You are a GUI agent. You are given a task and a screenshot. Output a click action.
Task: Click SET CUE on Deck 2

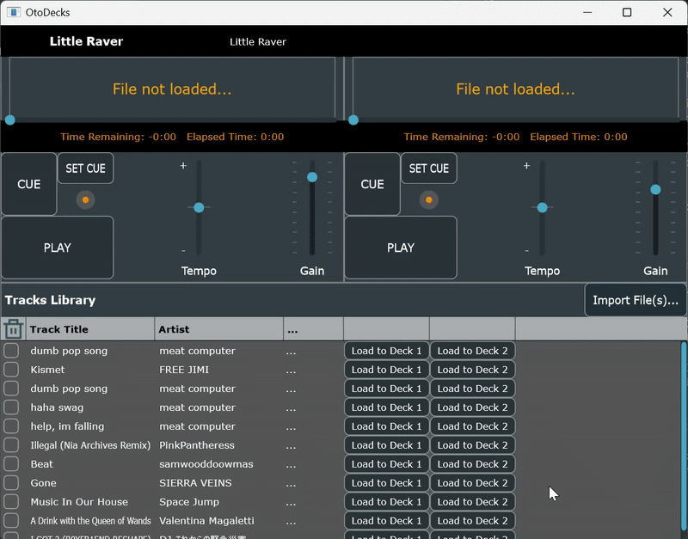428,168
